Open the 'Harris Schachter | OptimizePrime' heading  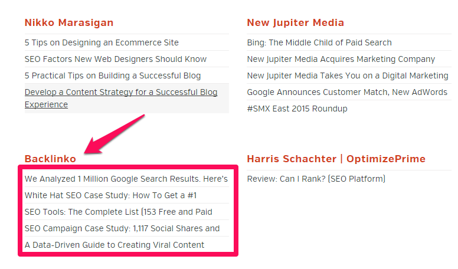click(336, 159)
